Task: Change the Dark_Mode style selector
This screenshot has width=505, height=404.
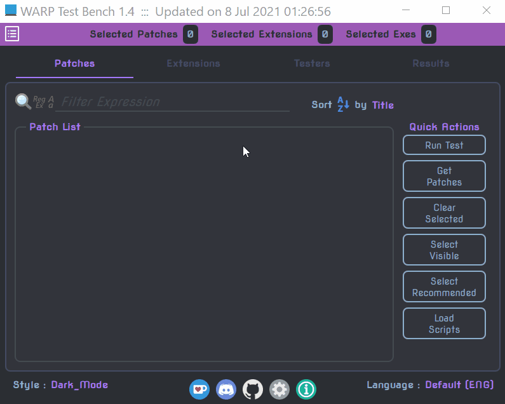Action: pos(79,385)
